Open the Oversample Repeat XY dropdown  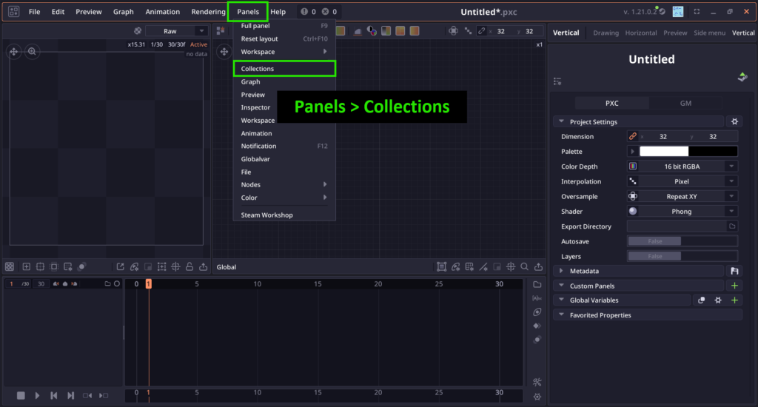click(x=682, y=196)
